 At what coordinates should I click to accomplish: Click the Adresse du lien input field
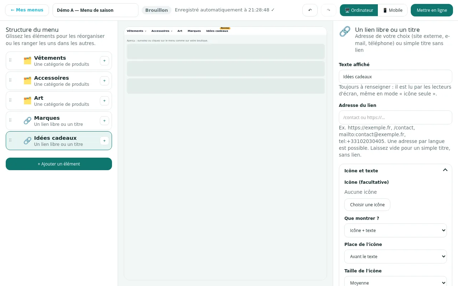click(x=395, y=117)
